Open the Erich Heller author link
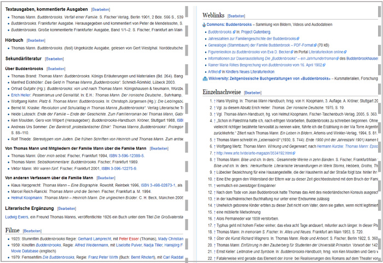 click(22, 94)
